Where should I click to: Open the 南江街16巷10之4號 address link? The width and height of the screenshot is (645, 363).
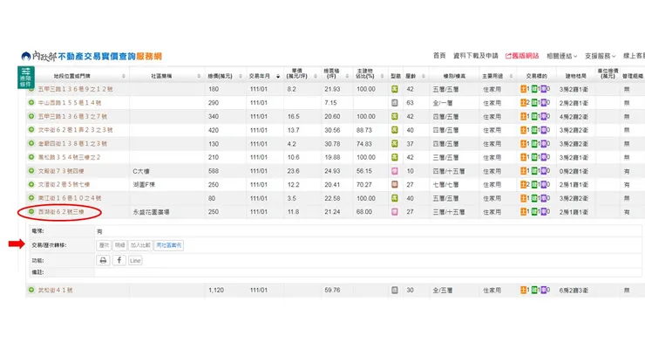click(70, 198)
